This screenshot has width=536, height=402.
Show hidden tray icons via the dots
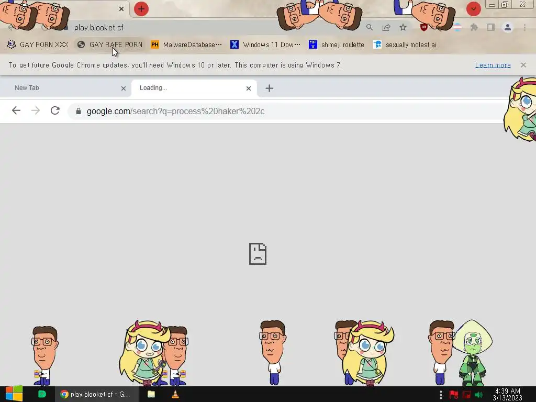click(441, 395)
